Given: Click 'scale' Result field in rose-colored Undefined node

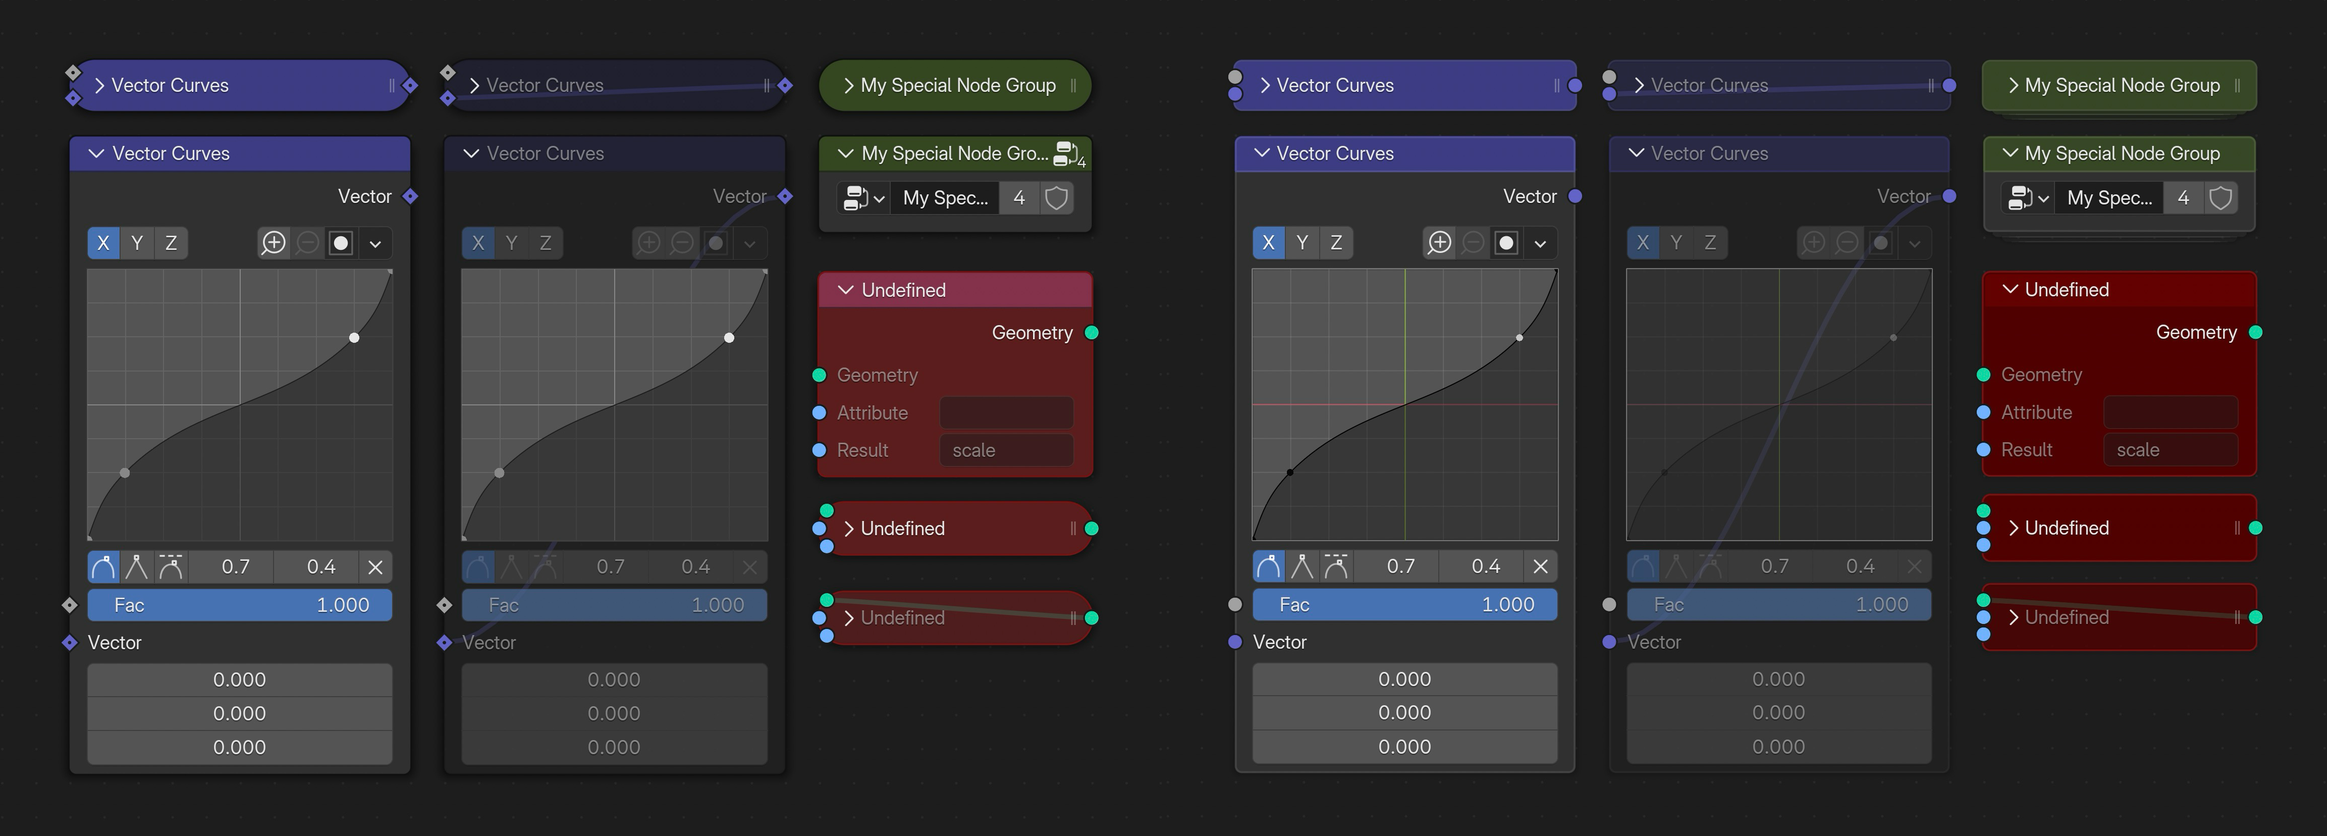Looking at the screenshot, I should (1006, 450).
